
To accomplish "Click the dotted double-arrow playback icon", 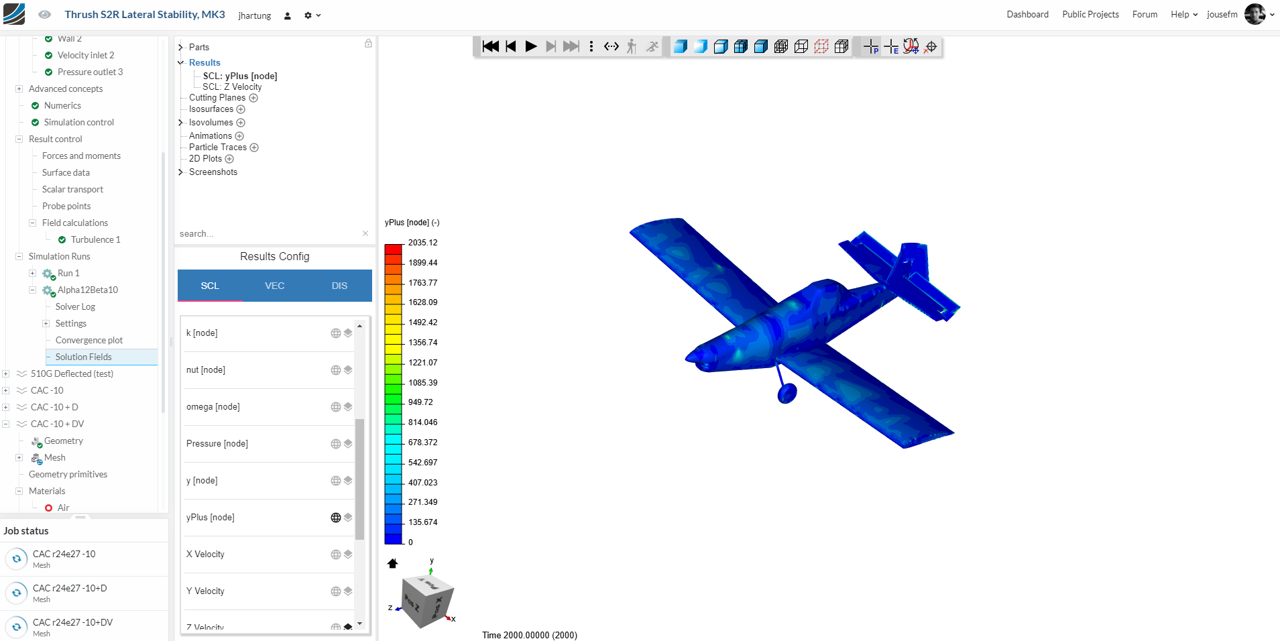I will pos(612,46).
